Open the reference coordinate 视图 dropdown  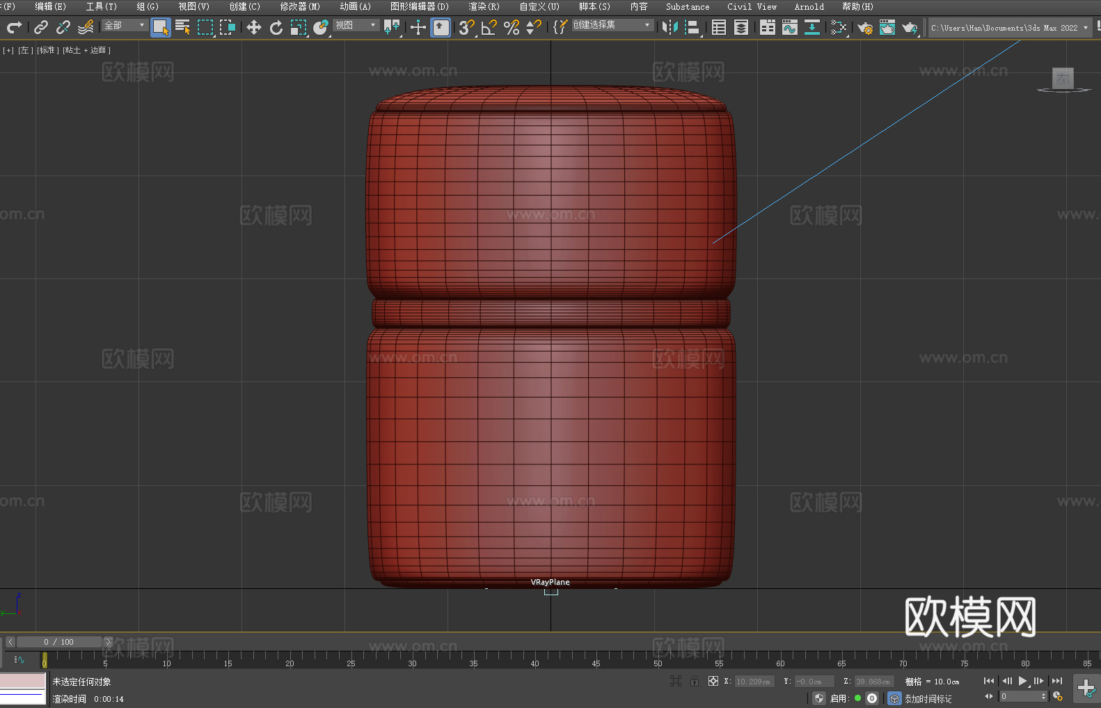(x=356, y=25)
